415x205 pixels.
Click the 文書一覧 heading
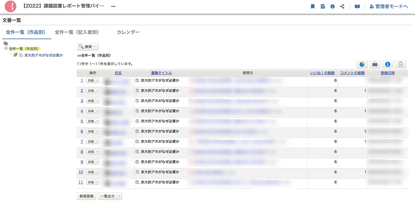point(12,20)
